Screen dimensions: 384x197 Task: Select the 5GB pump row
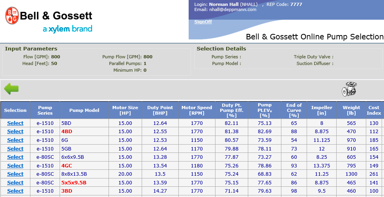(15, 149)
